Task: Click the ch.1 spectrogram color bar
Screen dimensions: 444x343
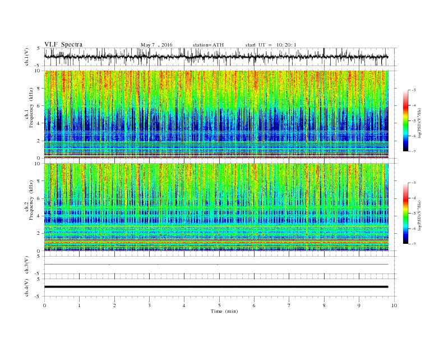Action: click(x=405, y=120)
